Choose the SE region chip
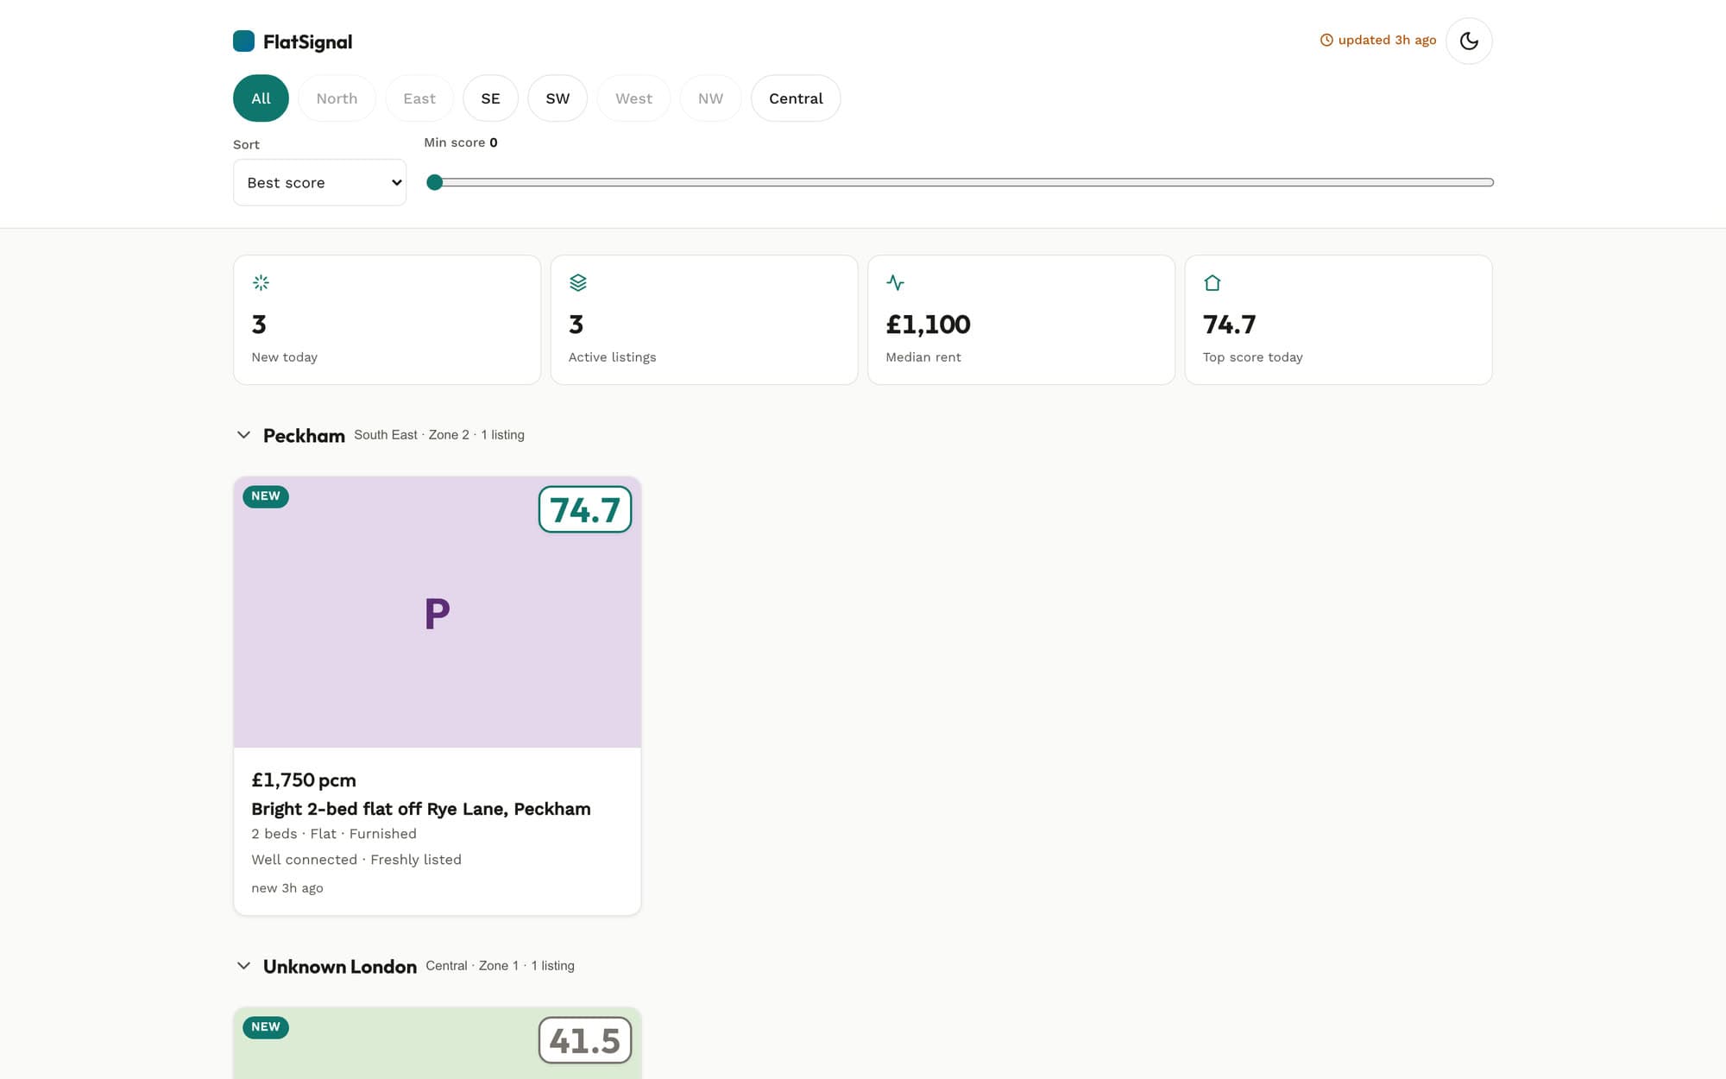The width and height of the screenshot is (1726, 1079). click(490, 98)
